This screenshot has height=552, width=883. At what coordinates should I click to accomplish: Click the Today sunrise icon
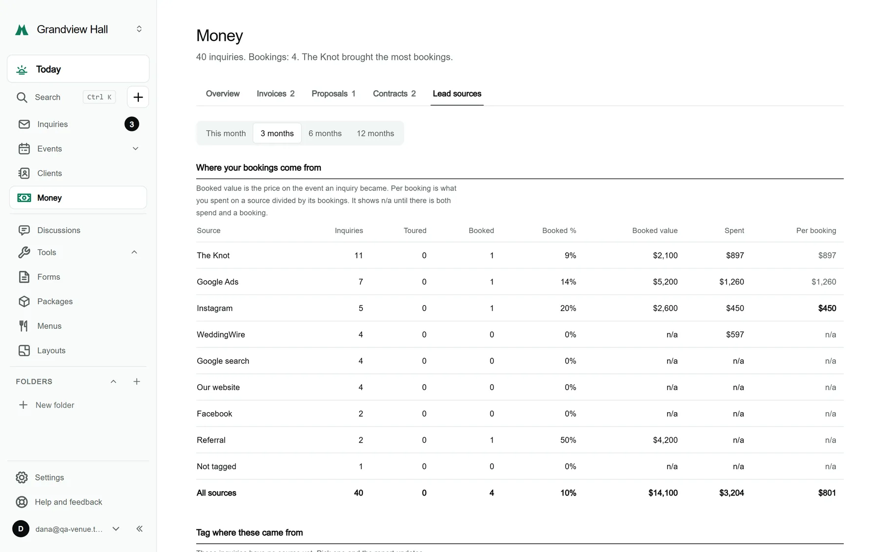click(x=22, y=70)
